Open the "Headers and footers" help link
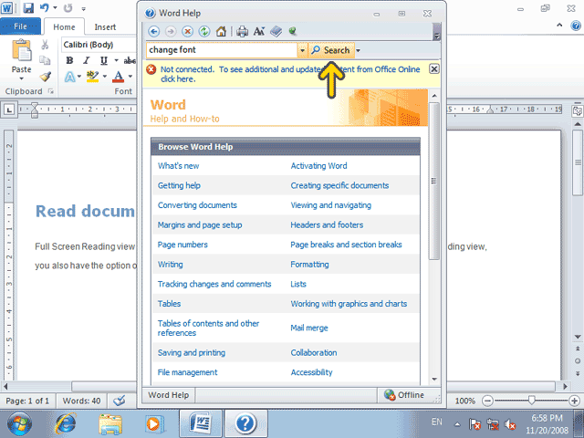This screenshot has height=438, width=584. 327,225
